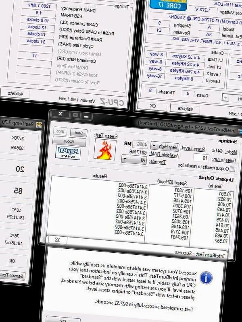
Task: Click the Command Rate value 1T
Action: [x=35, y=56]
